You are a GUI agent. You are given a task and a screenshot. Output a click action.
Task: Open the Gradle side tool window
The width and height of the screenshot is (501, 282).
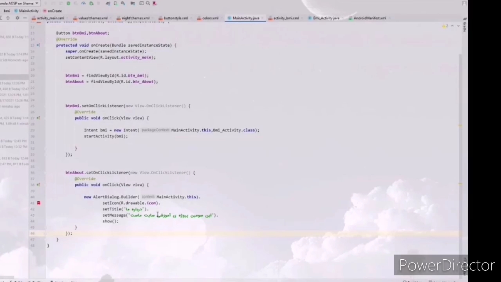[465, 27]
